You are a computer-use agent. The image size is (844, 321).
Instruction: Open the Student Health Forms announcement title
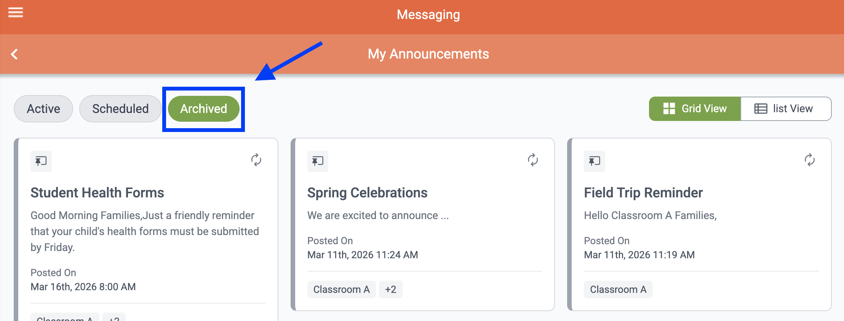(97, 193)
